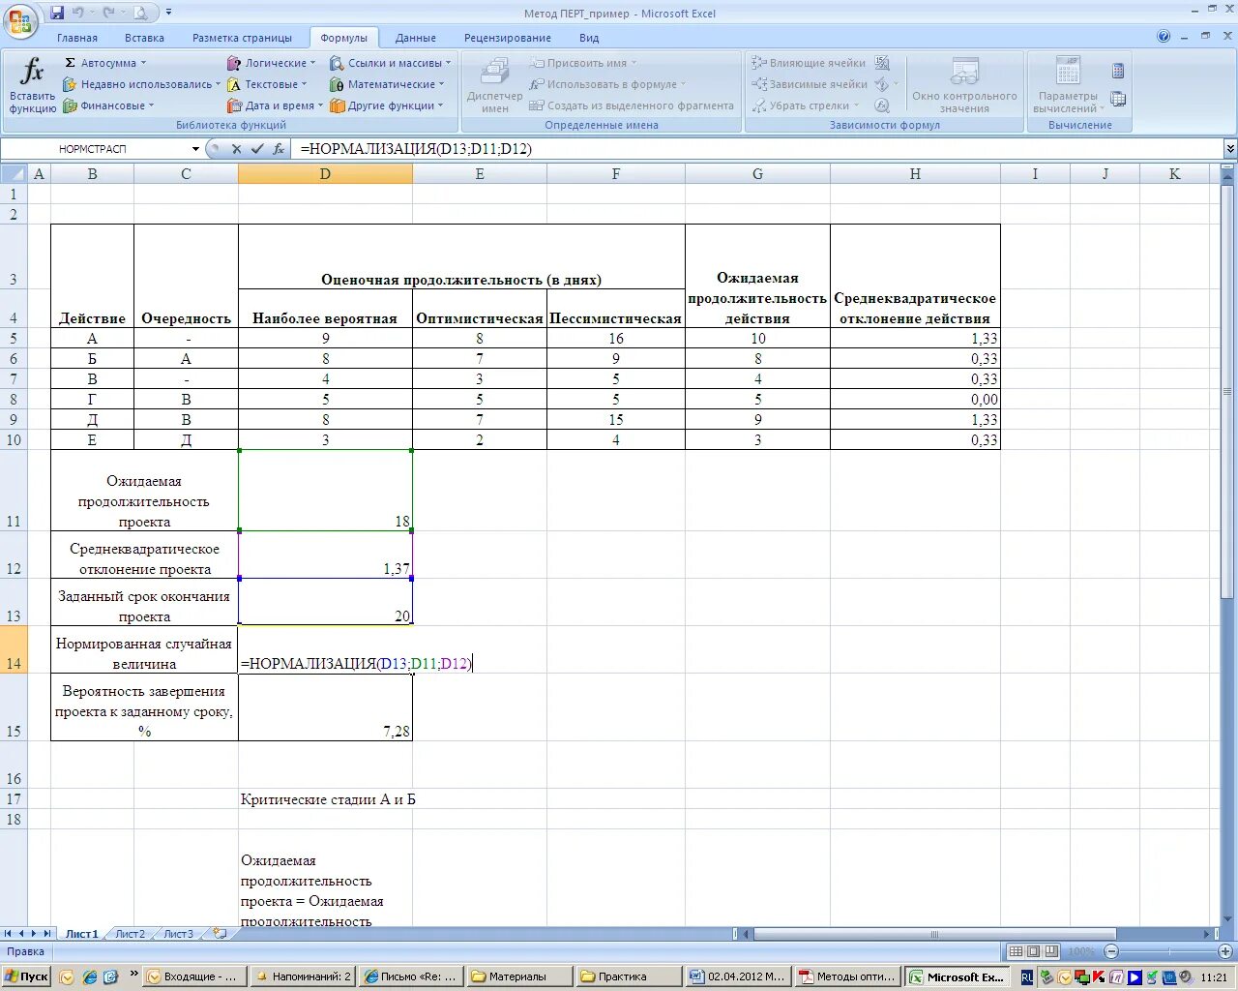Click the zoom out minus button
This screenshot has width=1238, height=991.
click(1111, 952)
